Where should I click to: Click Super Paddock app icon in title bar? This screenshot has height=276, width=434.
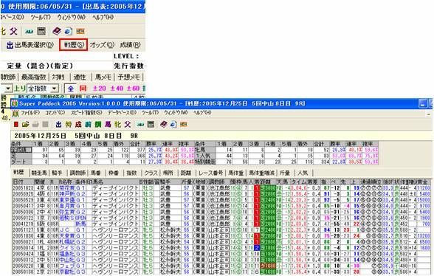click(15, 103)
